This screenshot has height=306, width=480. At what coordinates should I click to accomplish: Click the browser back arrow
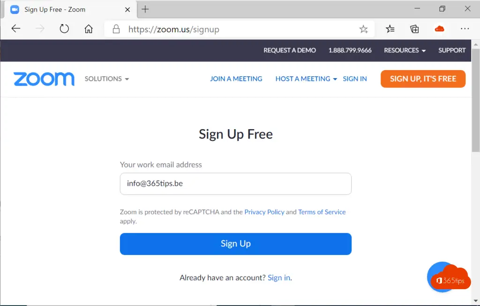16,29
